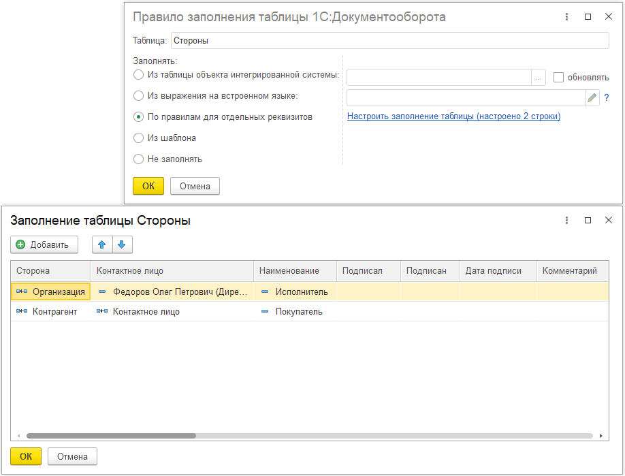This screenshot has width=625, height=476.
Task: Click the Добавить button with plus icon
Action: click(x=44, y=244)
